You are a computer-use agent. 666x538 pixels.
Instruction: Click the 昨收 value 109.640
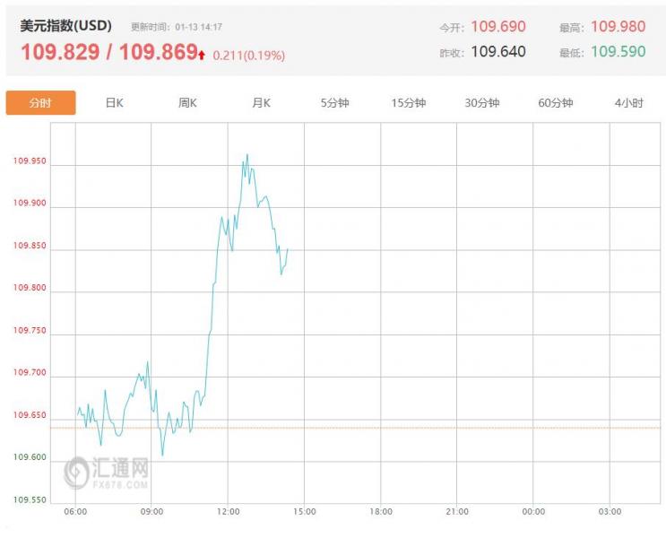pyautogui.click(x=498, y=52)
